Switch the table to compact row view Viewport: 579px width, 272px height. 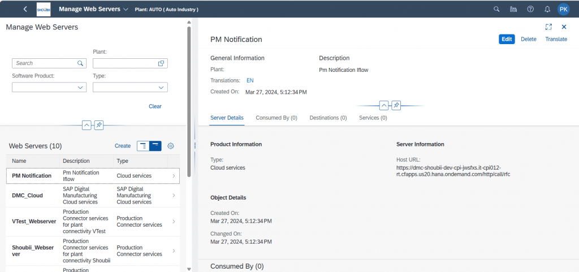point(155,146)
